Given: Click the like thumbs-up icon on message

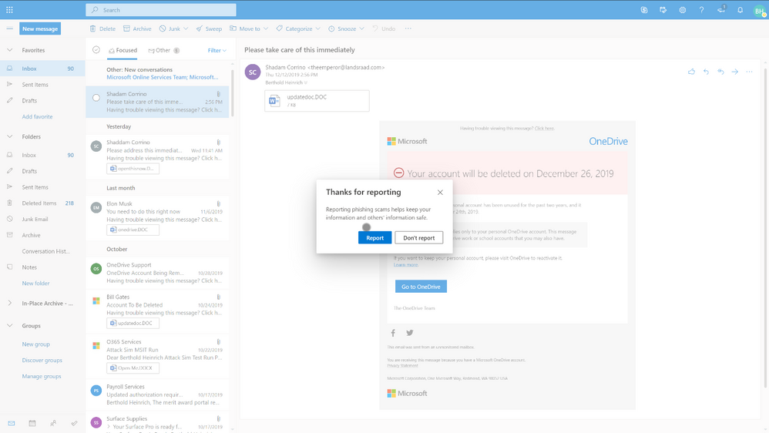Looking at the screenshot, I should point(691,72).
